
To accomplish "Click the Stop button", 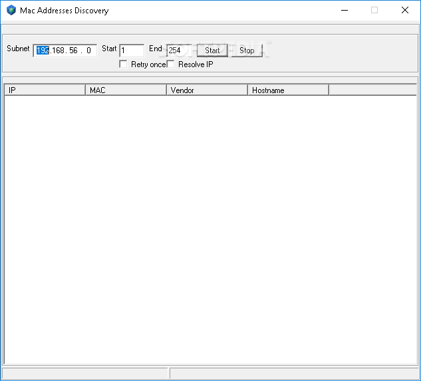I will [247, 51].
